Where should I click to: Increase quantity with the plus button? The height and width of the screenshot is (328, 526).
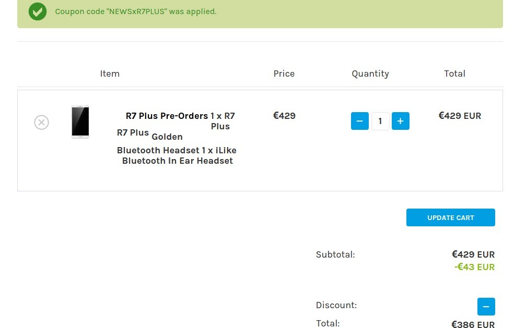400,121
